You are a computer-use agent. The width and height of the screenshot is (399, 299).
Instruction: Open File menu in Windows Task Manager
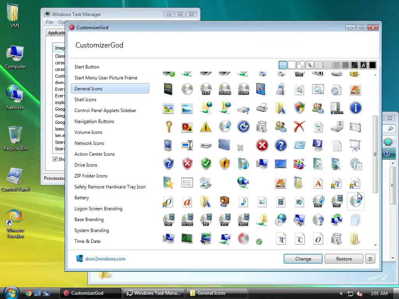(49, 22)
